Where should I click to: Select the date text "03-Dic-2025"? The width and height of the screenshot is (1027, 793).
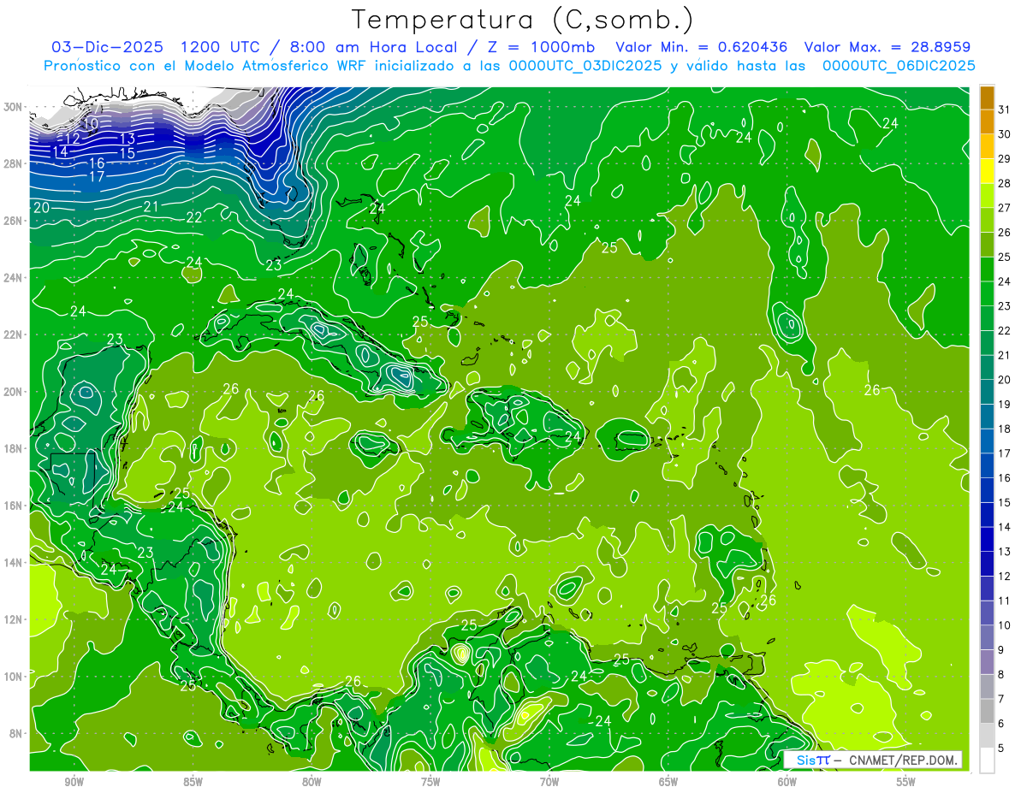105,47
